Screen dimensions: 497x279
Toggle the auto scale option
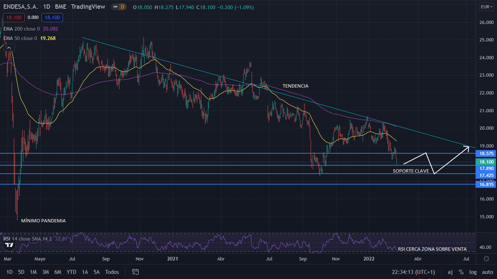[x=487, y=272]
